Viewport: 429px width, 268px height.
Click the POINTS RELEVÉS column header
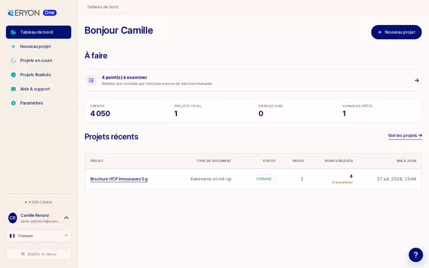[338, 161]
